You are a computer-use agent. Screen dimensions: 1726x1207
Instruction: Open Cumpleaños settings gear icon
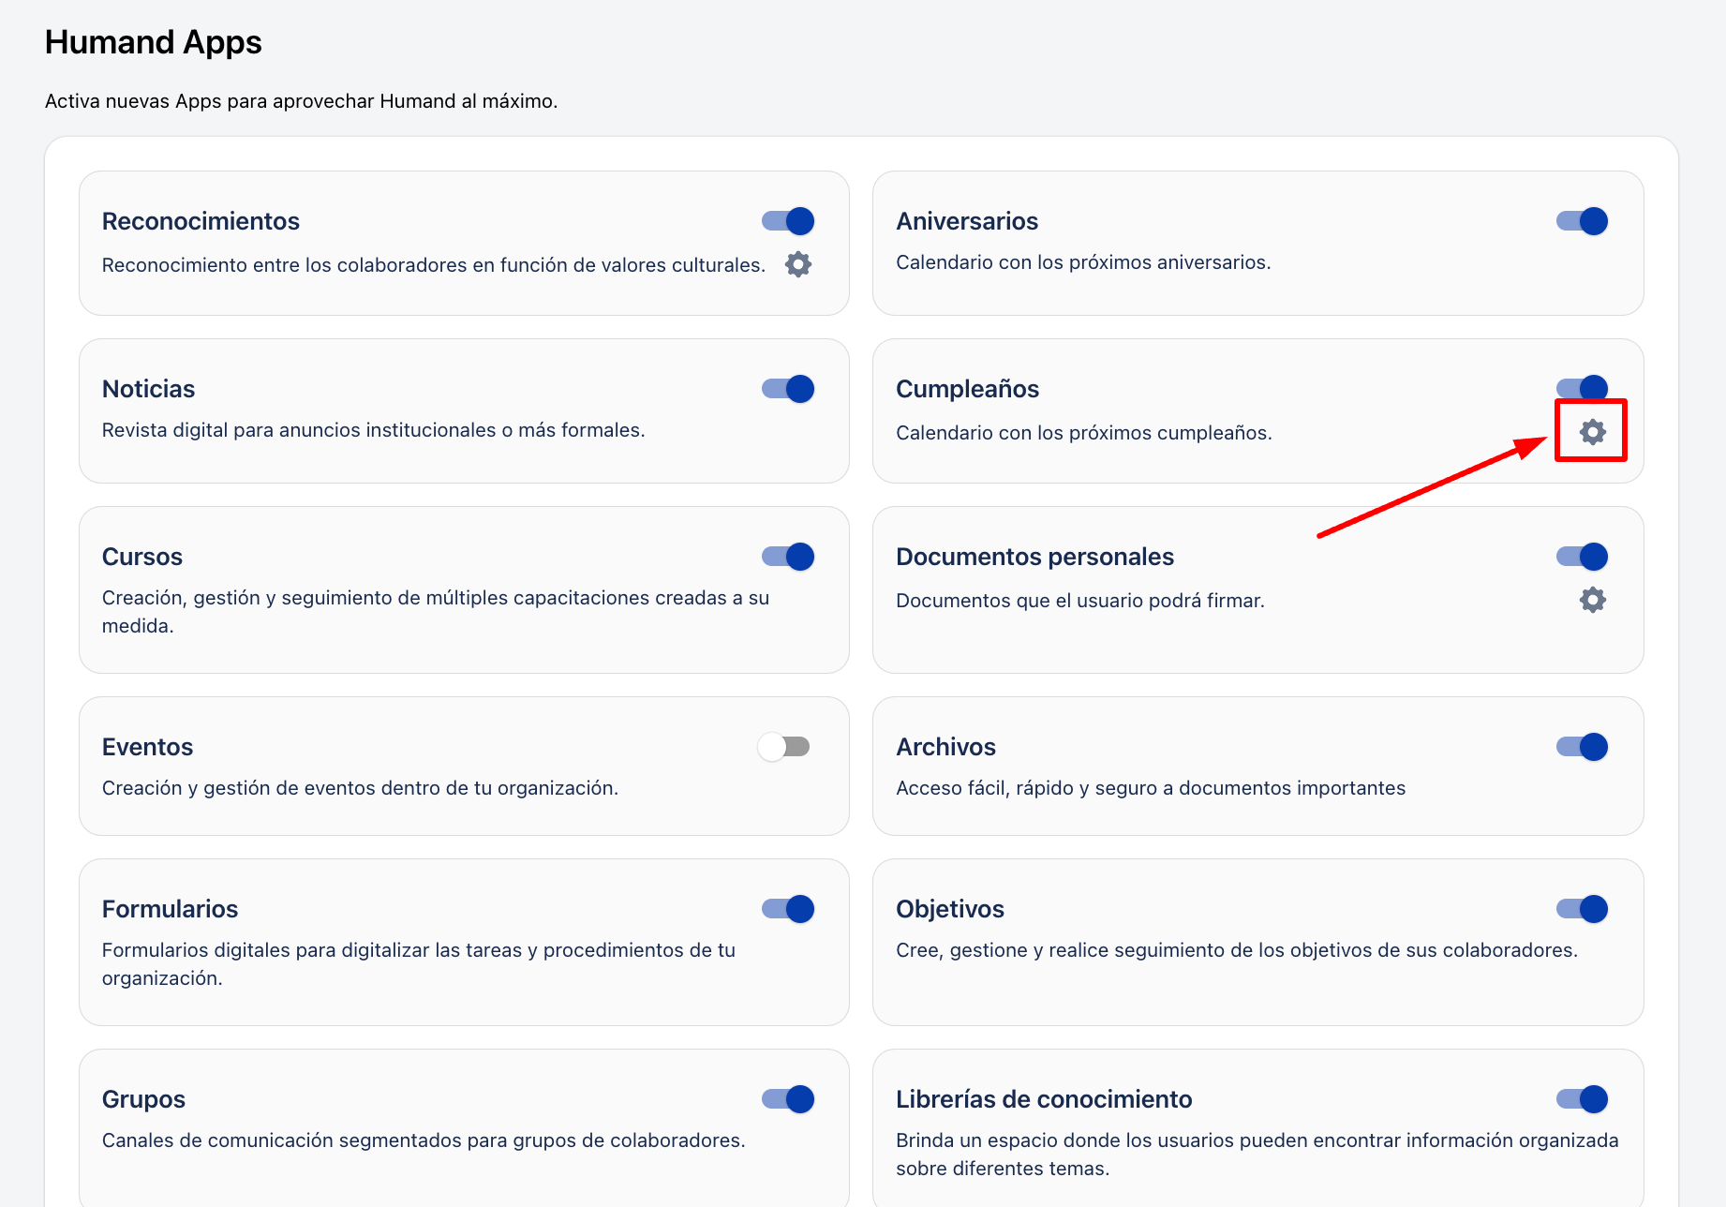pyautogui.click(x=1592, y=432)
